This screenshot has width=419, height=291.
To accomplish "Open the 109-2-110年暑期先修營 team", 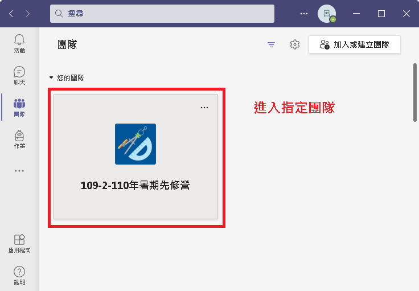I will point(135,186).
